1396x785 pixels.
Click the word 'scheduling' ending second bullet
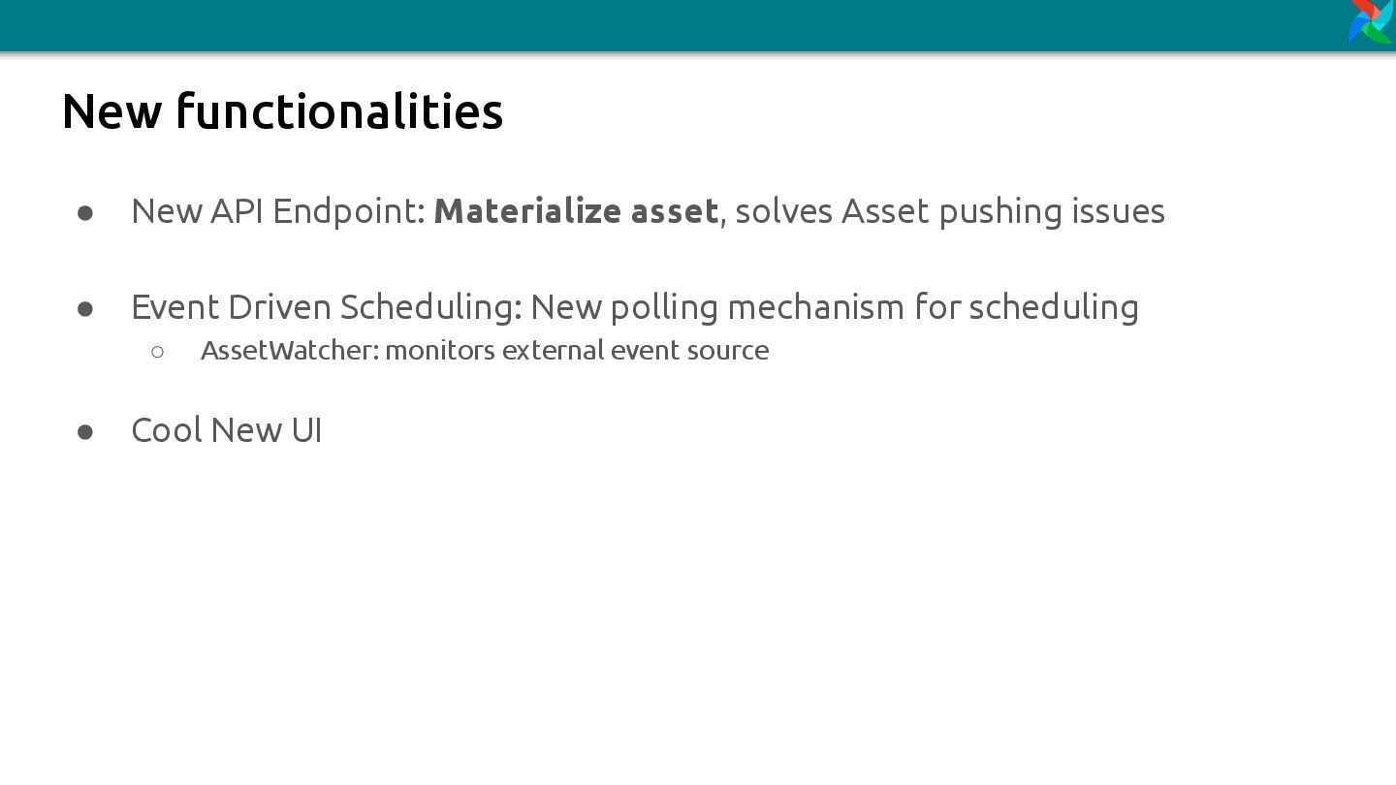pos(1054,307)
